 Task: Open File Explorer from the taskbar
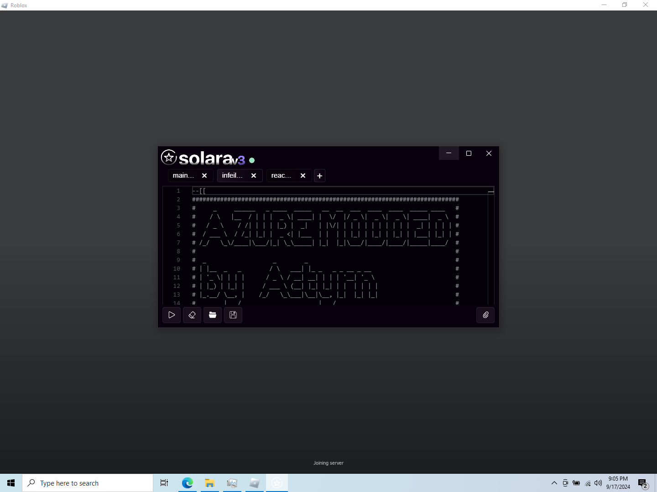pyautogui.click(x=210, y=483)
